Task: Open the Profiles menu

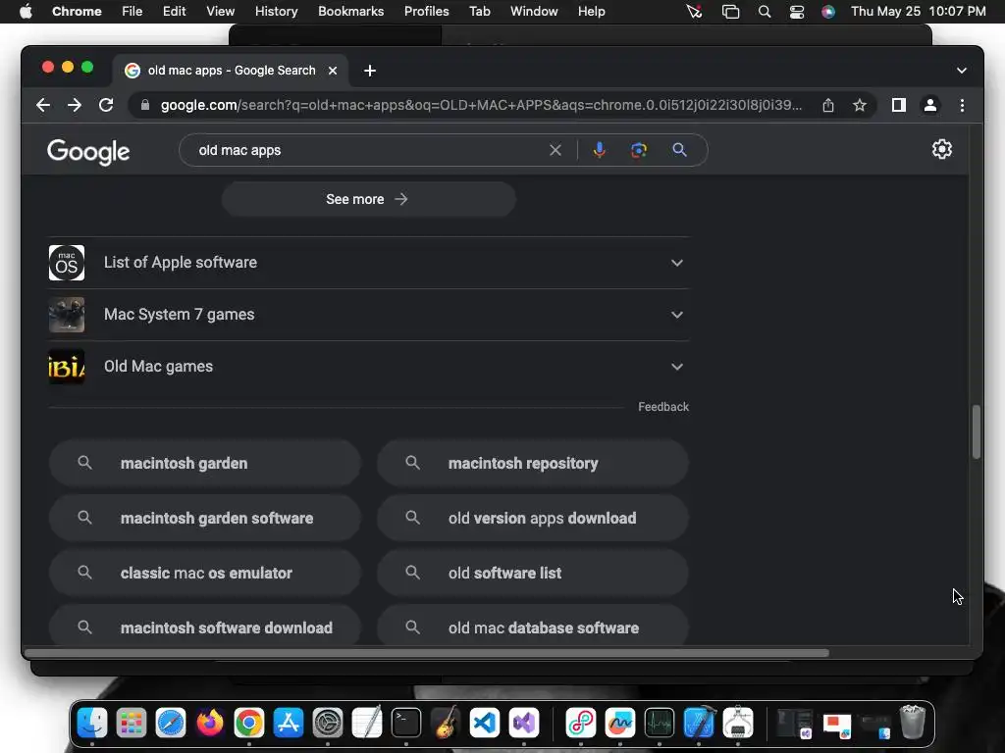Action: tap(426, 11)
